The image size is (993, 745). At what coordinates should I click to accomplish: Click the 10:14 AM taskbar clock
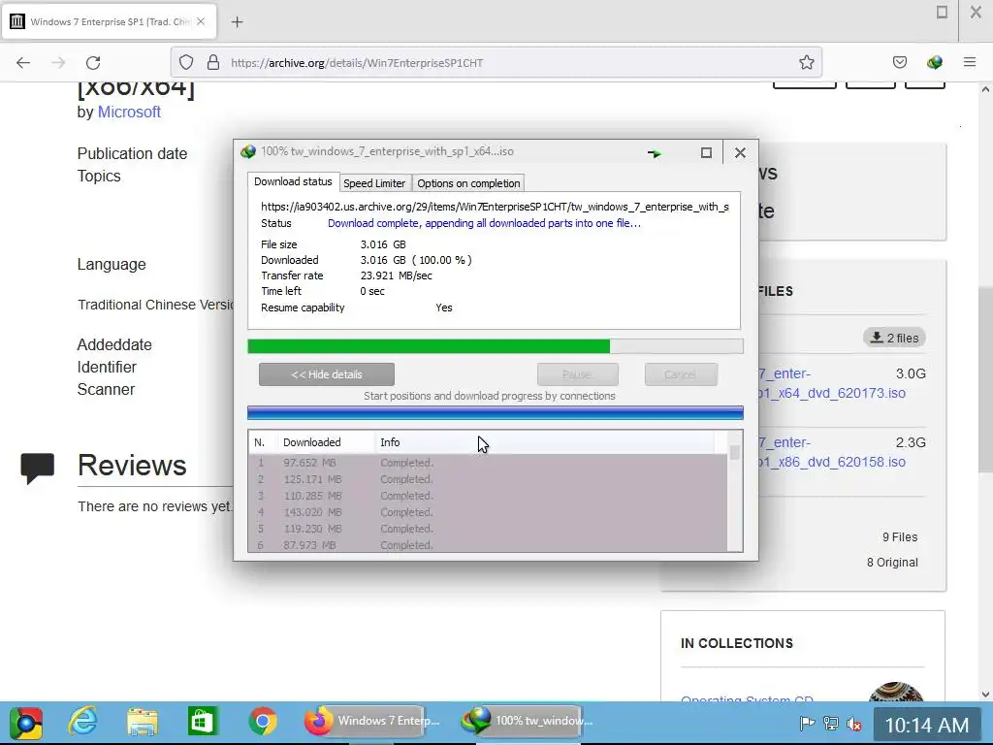[926, 725]
